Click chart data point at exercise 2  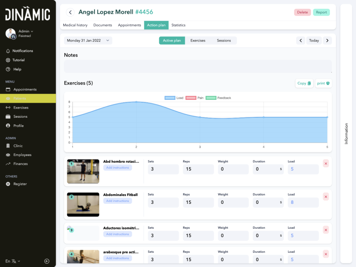point(136,102)
